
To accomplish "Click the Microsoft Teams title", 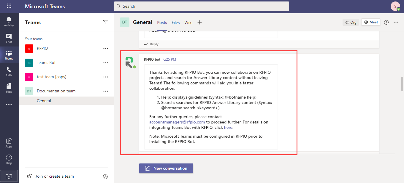I will coord(45,6).
